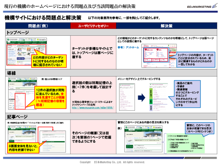The height and width of the screenshot is (165, 220).
Task: Click the yellow callout 8画面全体を見ないと
Action: tap(23, 148)
